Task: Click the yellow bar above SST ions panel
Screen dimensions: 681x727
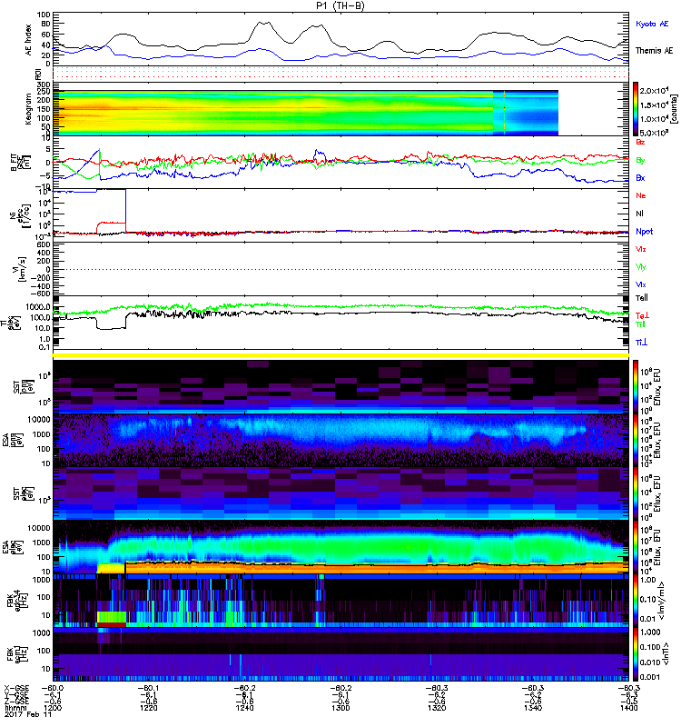Action: coord(340,355)
